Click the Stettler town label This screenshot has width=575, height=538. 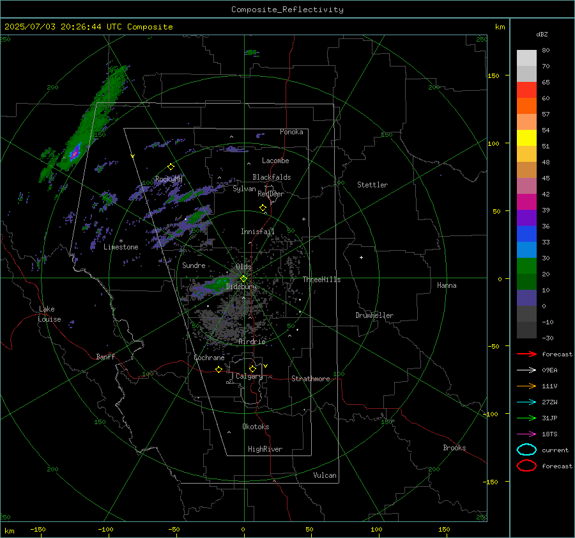(372, 185)
